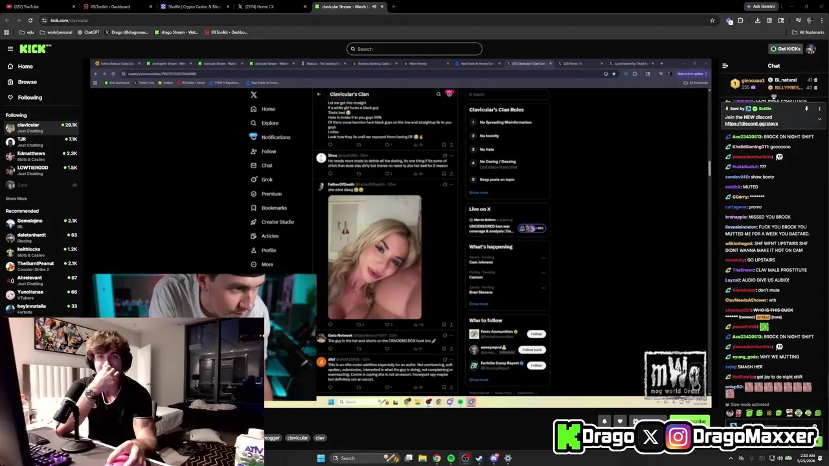This screenshot has height=466, width=829.
Task: Open the All Bookmarks folder
Action: [x=808, y=32]
